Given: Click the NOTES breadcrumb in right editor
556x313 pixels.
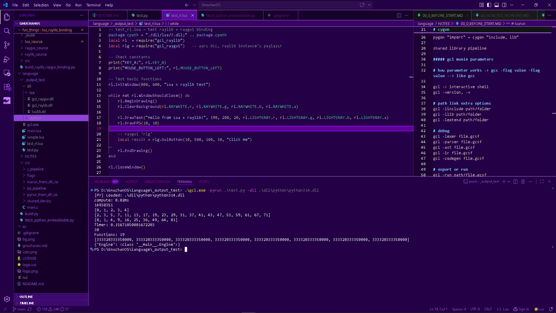Looking at the screenshot, I should coord(444,23).
